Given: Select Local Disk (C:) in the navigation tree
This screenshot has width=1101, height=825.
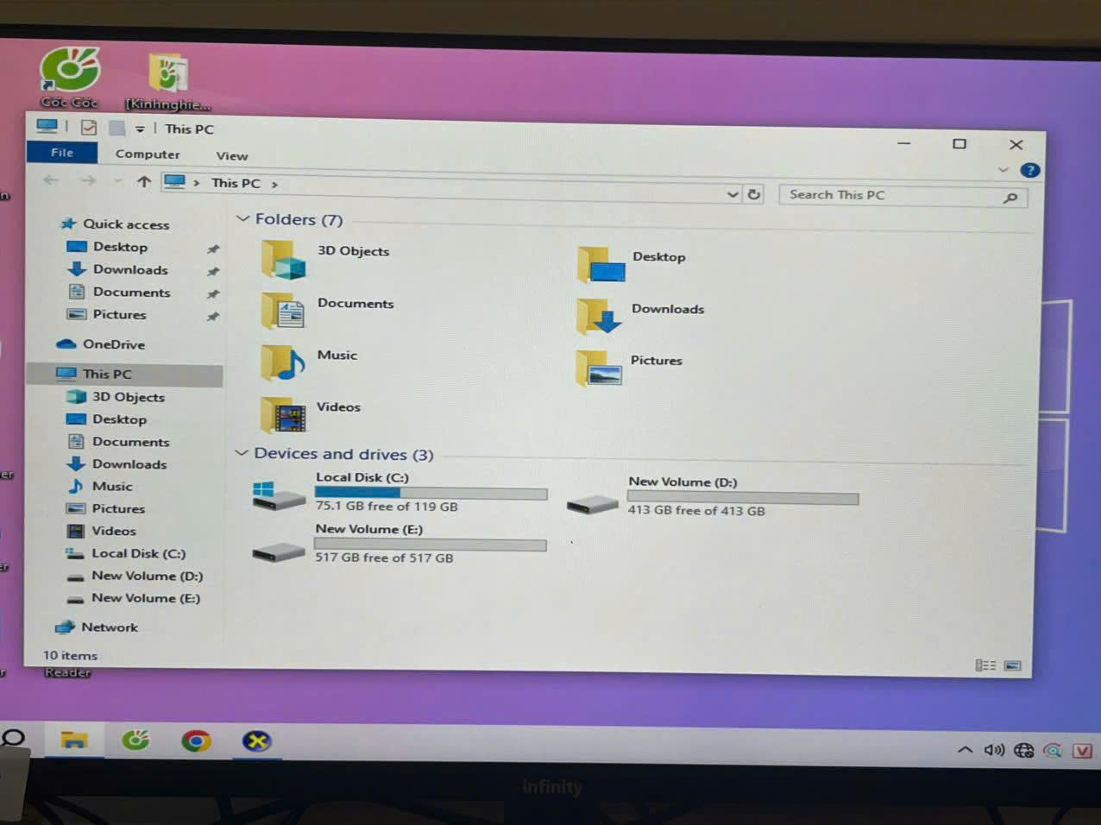Looking at the screenshot, I should tap(138, 554).
